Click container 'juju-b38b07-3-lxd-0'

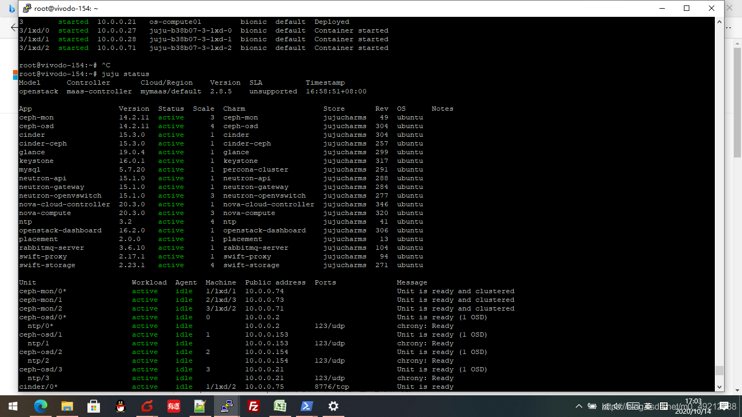(191, 30)
